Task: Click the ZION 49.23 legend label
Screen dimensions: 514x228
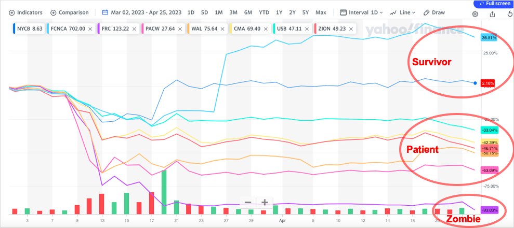Action: coord(332,28)
